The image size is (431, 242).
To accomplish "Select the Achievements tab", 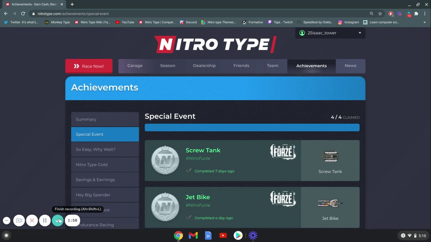I will pyautogui.click(x=311, y=66).
